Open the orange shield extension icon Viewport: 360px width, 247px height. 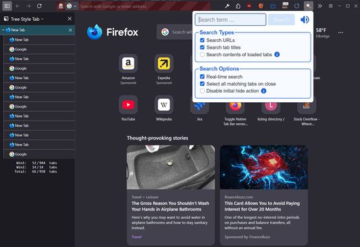pyautogui.click(x=261, y=6)
